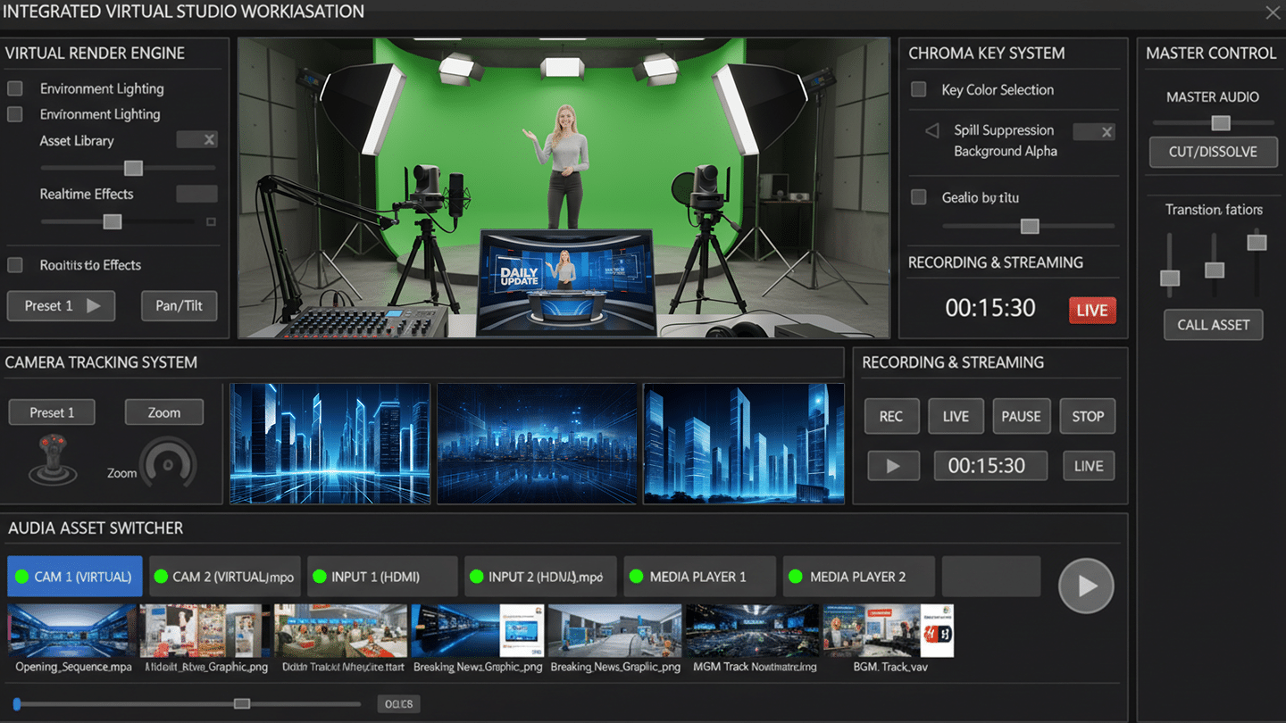This screenshot has height=723, width=1286.
Task: Click the CALL ASSET button
Action: [1213, 324]
